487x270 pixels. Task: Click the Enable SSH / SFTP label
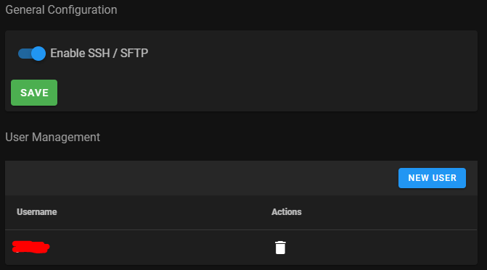tap(99, 54)
